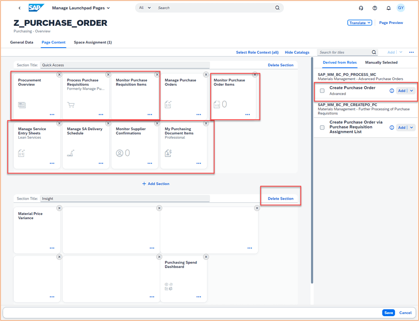Viewport: 419px width, 321px height.
Task: Expand Add options for Create Purchase Order via Requisition
Action: (x=411, y=128)
